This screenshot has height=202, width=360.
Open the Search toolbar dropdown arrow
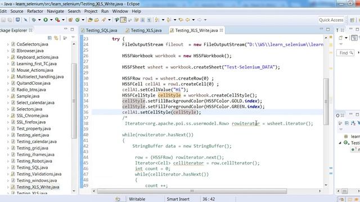tap(109, 20)
